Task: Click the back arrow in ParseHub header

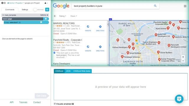Action: (x=2, y=3)
